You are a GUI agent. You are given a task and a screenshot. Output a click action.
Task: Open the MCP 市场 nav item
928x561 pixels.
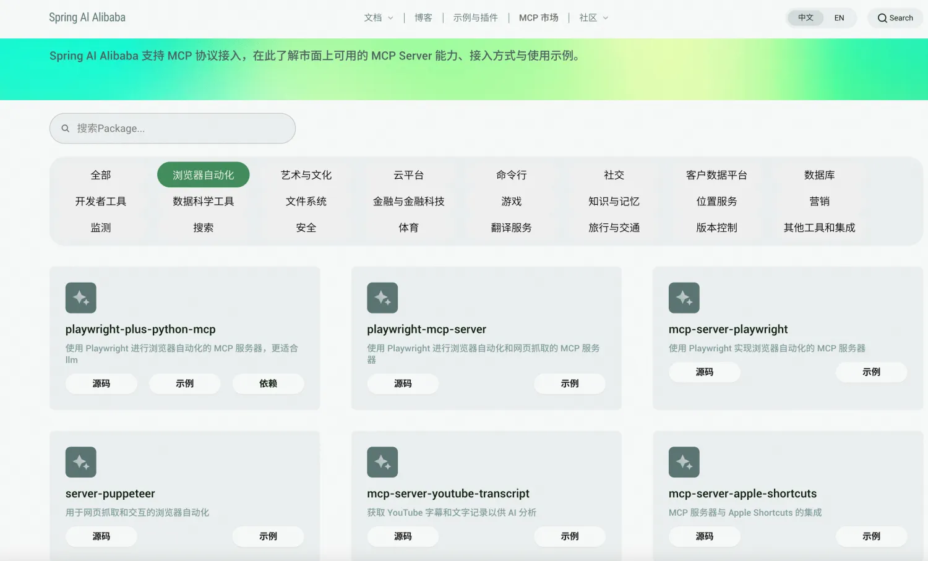(x=538, y=18)
